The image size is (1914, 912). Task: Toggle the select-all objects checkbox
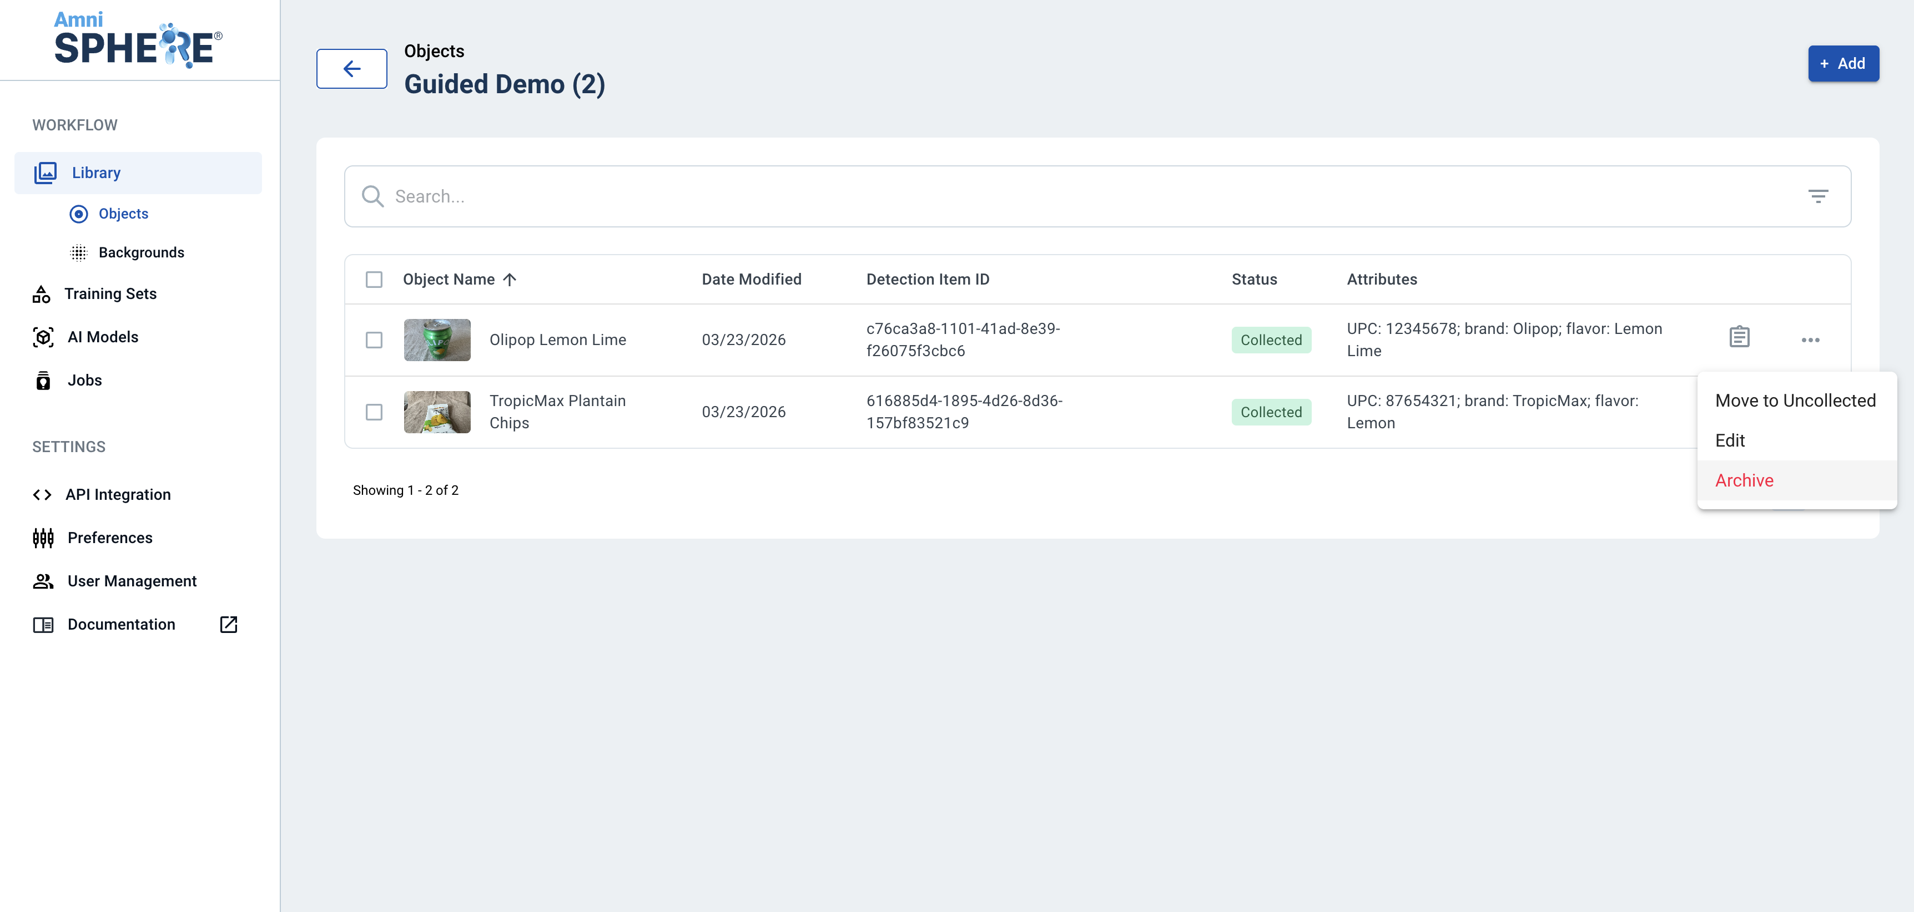(374, 280)
